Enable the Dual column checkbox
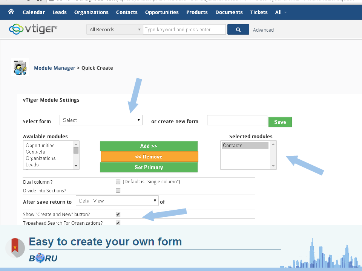 tap(118, 182)
